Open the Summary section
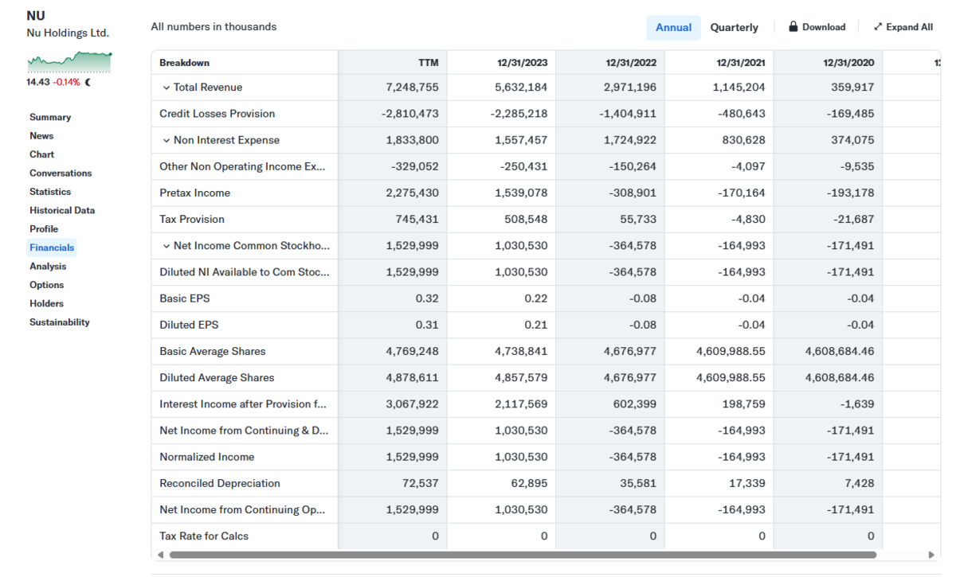 (50, 117)
